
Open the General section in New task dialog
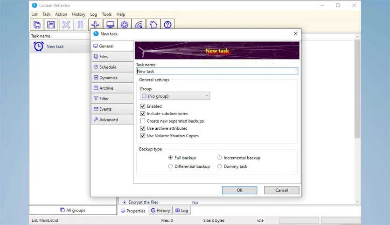point(112,46)
